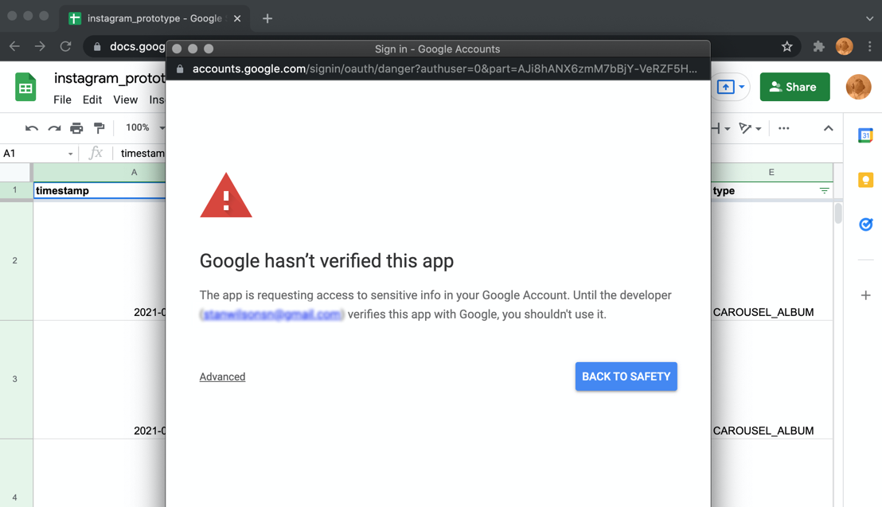882x507 pixels.
Task: Bookmark page with the star icon
Action: click(786, 47)
